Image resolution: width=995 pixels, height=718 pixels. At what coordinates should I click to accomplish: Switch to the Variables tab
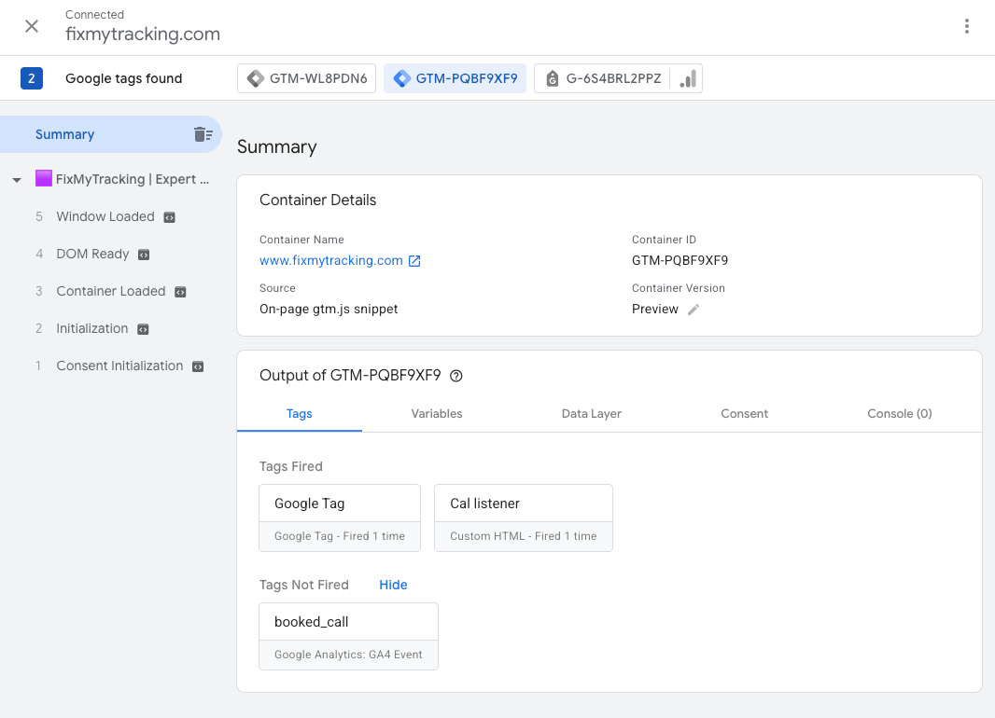(x=437, y=414)
